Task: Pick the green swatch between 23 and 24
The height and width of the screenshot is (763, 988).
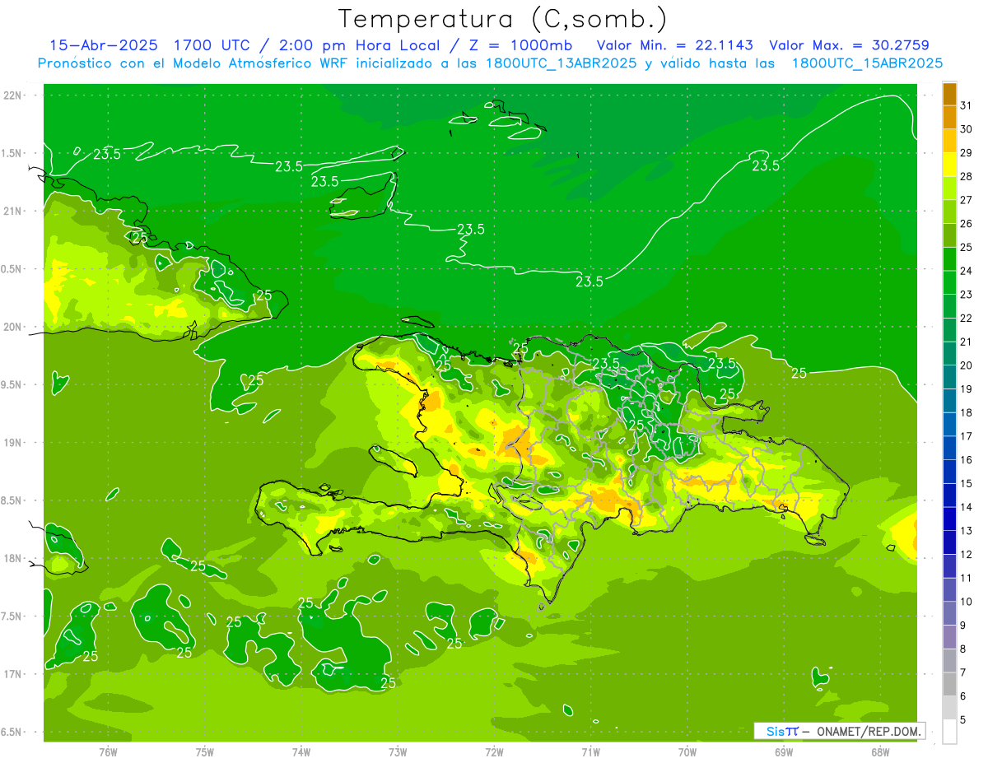Action: coord(949,283)
